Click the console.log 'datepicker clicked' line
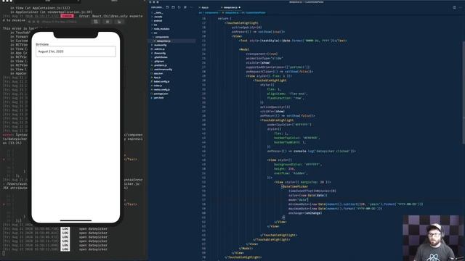The height and width of the screenshot is (261, 465). tap(312, 152)
